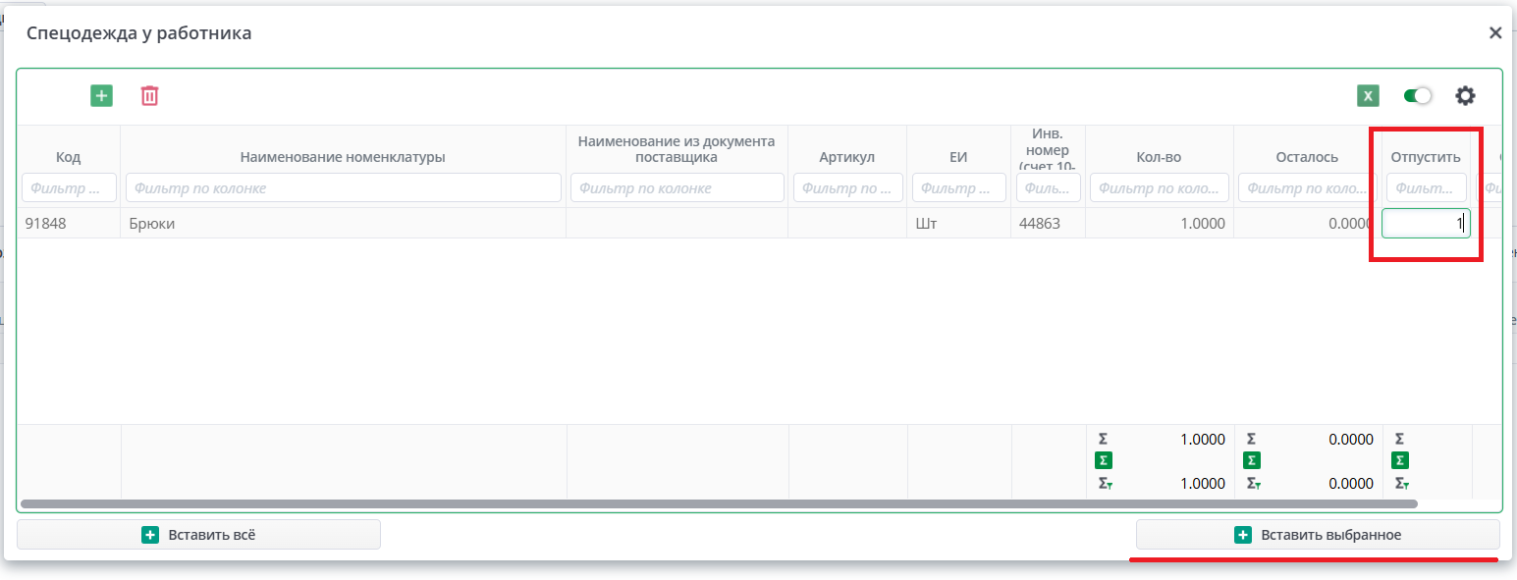Click the red trash delete icon
Screen dimensions: 1517x580
(149, 95)
